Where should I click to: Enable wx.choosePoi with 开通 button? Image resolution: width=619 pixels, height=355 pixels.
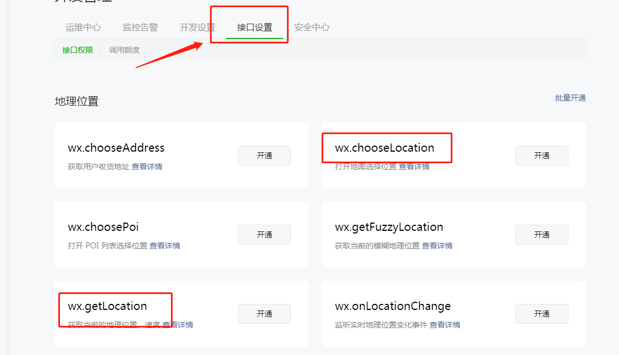264,235
